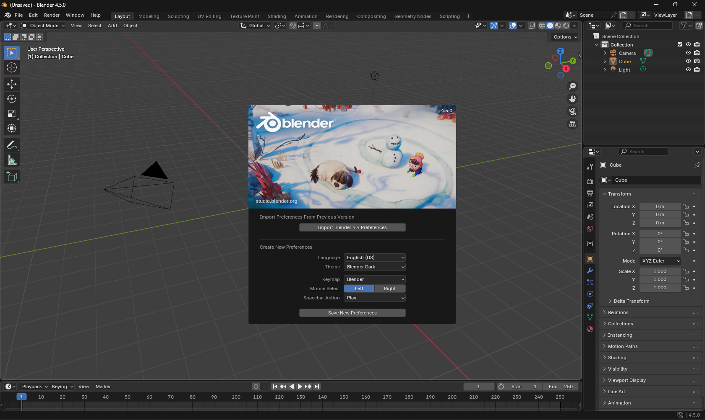Select the Annotate tool
This screenshot has height=420, width=705.
click(11, 145)
